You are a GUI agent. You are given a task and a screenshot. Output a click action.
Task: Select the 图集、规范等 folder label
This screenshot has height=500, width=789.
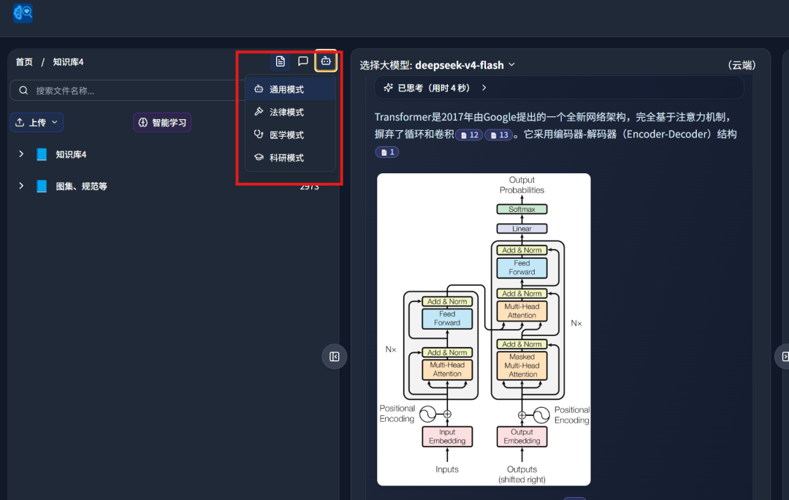point(82,186)
